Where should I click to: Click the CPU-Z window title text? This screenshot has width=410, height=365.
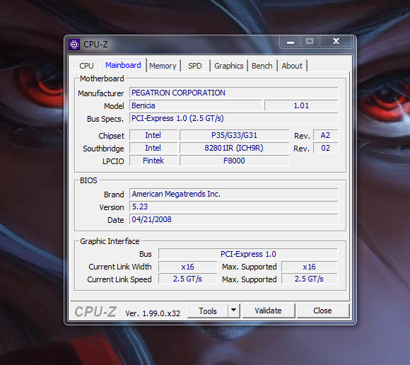95,45
